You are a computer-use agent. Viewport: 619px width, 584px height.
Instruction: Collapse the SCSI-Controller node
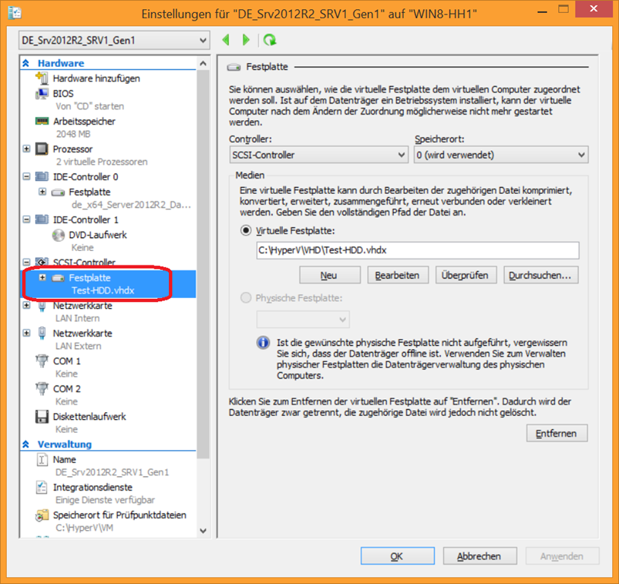tap(27, 262)
